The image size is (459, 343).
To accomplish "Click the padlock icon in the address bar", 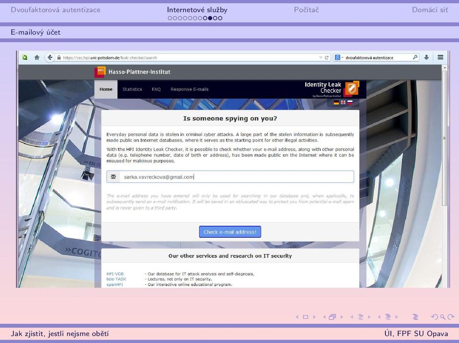I will tap(59, 58).
